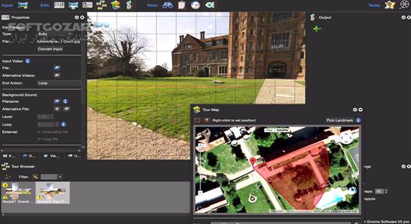Adjust the steps value stepper showing 10
Image resolution: width=411 pixels, height=224 pixels.
click(386, 191)
